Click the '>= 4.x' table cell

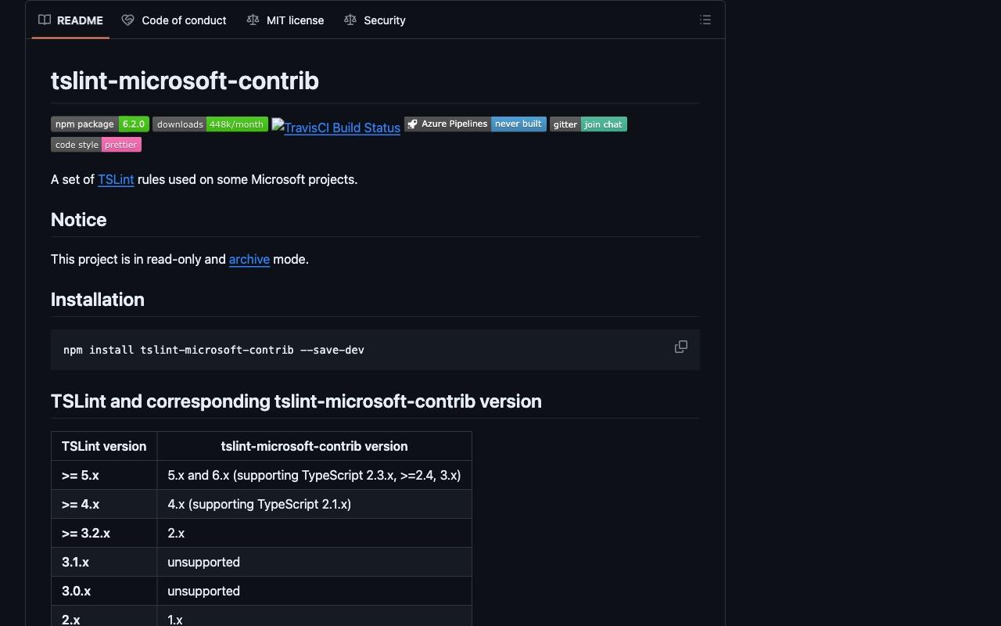tap(104, 504)
